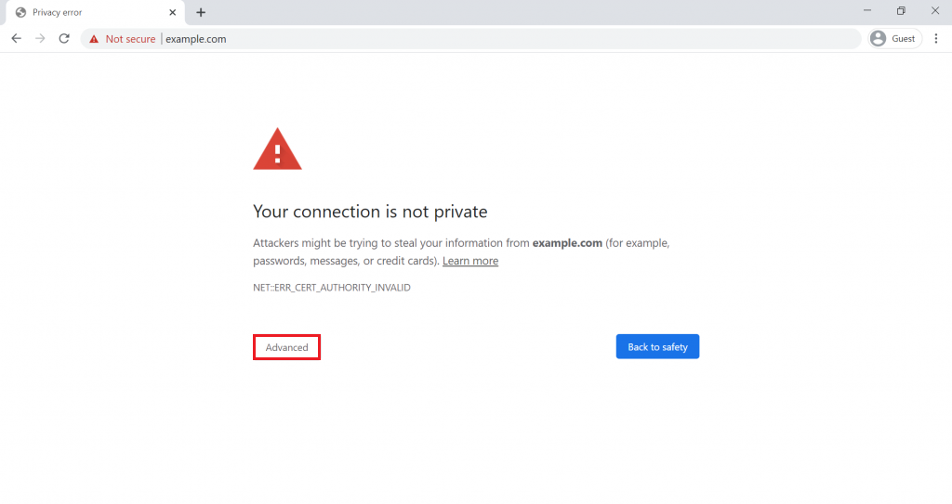Screen dimensions: 952x504
Task: Restore down the Chrome window
Action: [901, 11]
